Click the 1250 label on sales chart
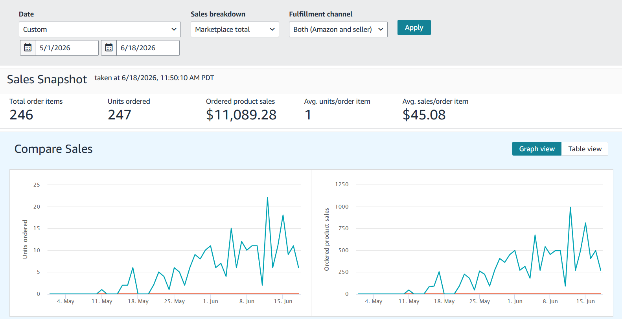The height and width of the screenshot is (319, 622). click(342, 184)
